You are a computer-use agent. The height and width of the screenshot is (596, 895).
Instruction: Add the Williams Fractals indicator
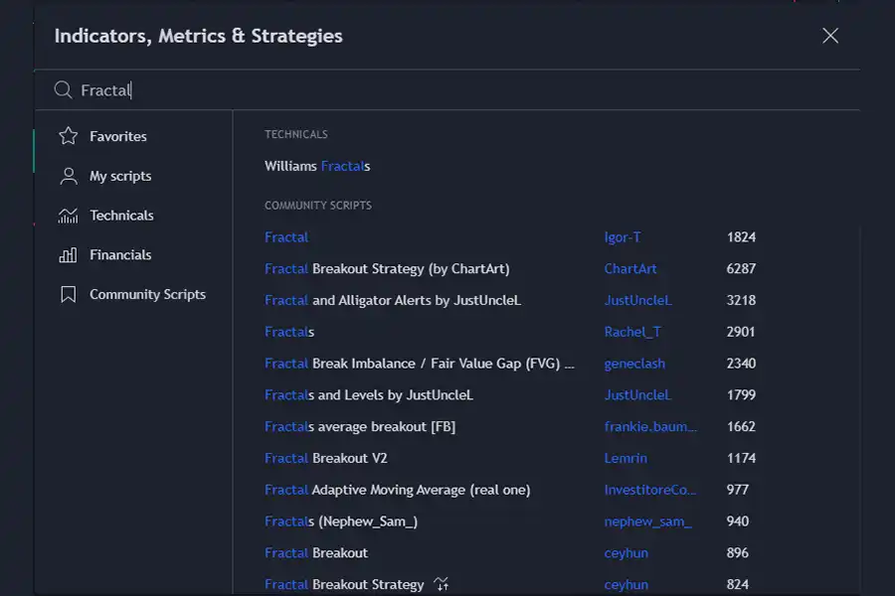pyautogui.click(x=317, y=166)
